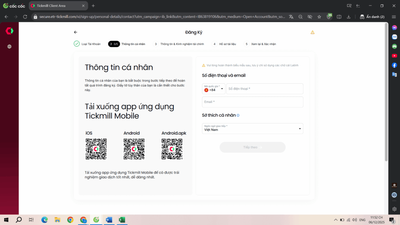Click the Android.apk QR code

click(172, 149)
